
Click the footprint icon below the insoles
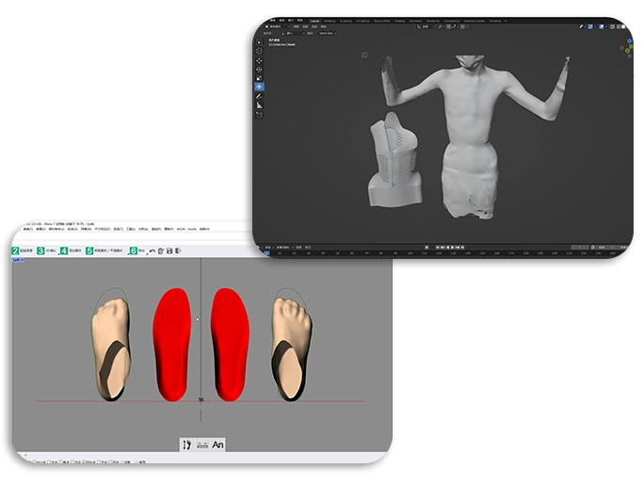tap(186, 444)
